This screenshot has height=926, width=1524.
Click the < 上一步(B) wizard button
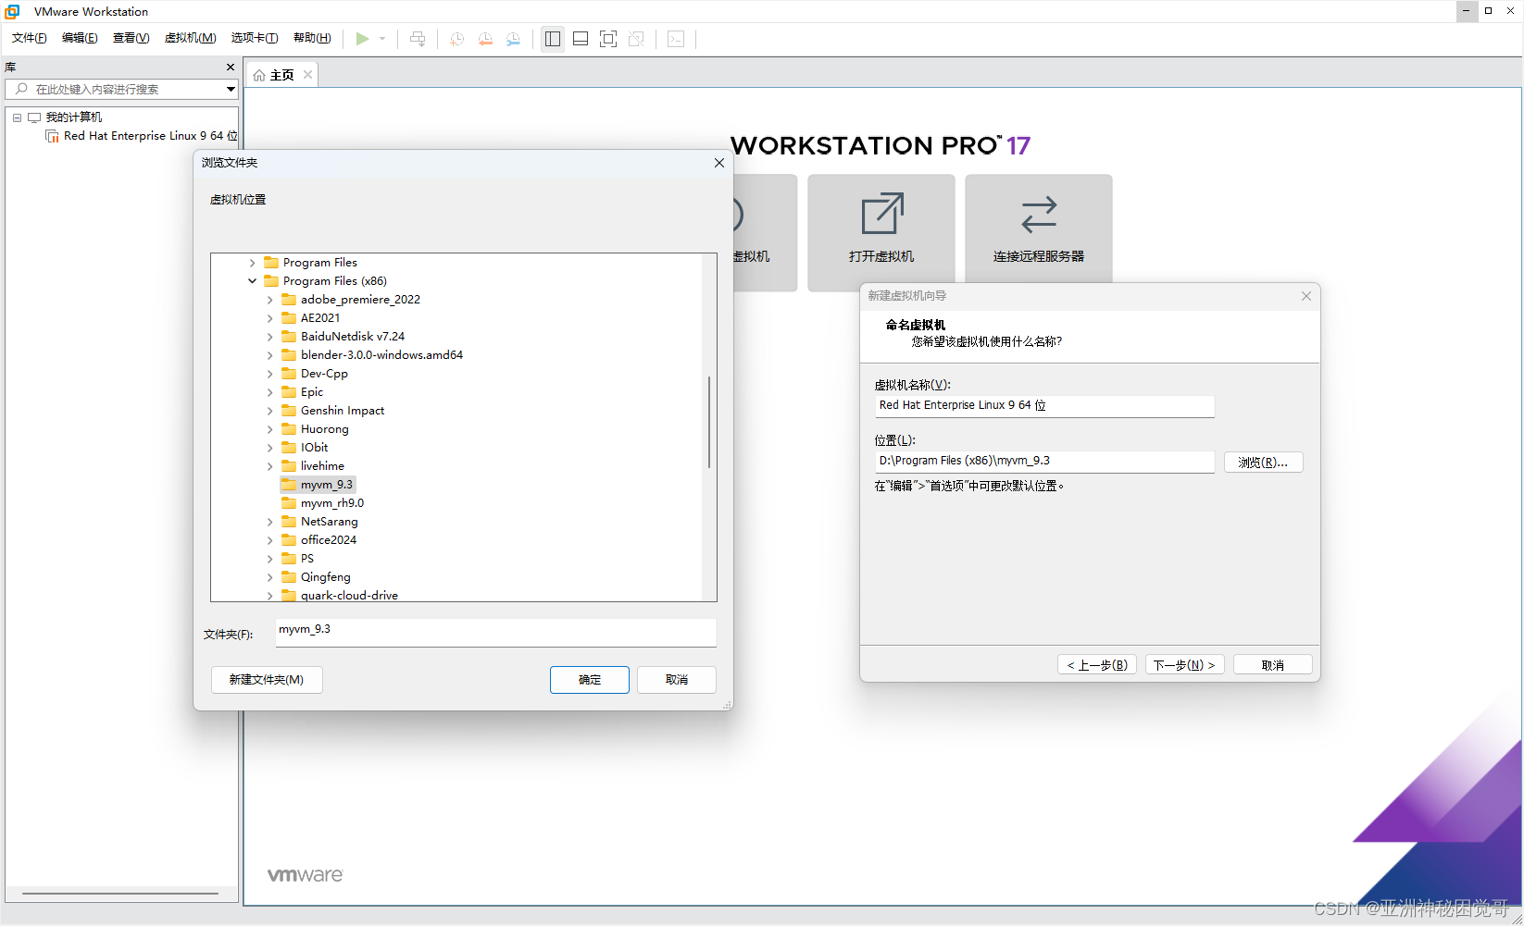1097,665
